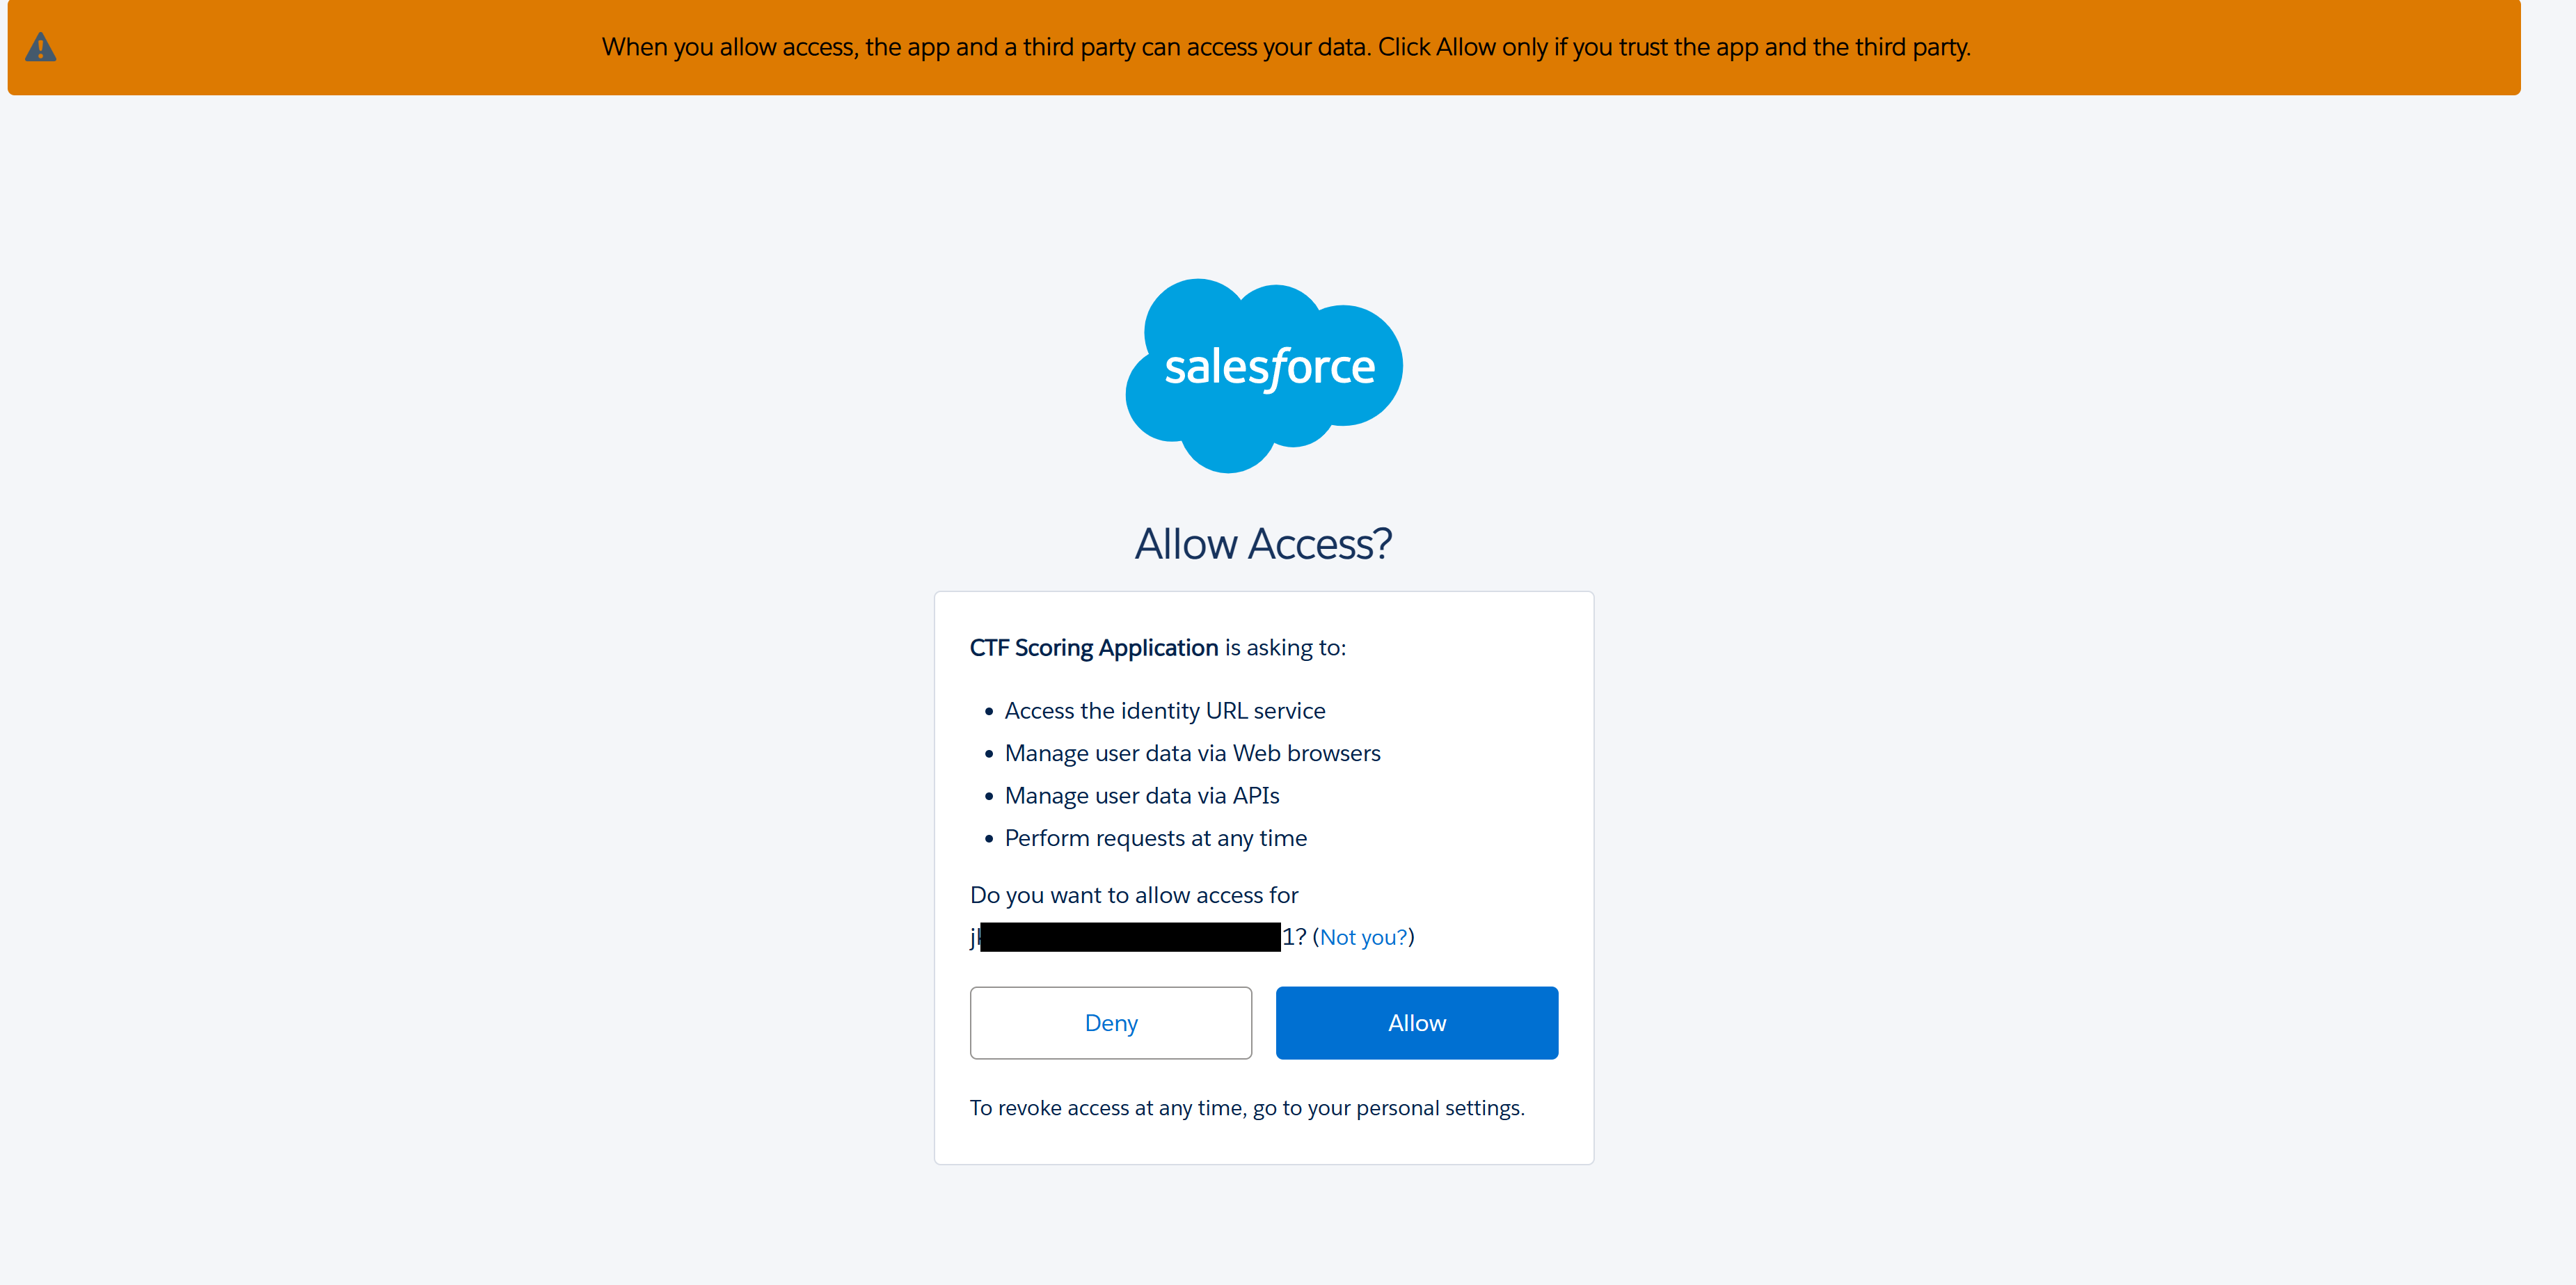2576x1285 pixels.
Task: Click the Salesforce cloud logo
Action: (1263, 375)
